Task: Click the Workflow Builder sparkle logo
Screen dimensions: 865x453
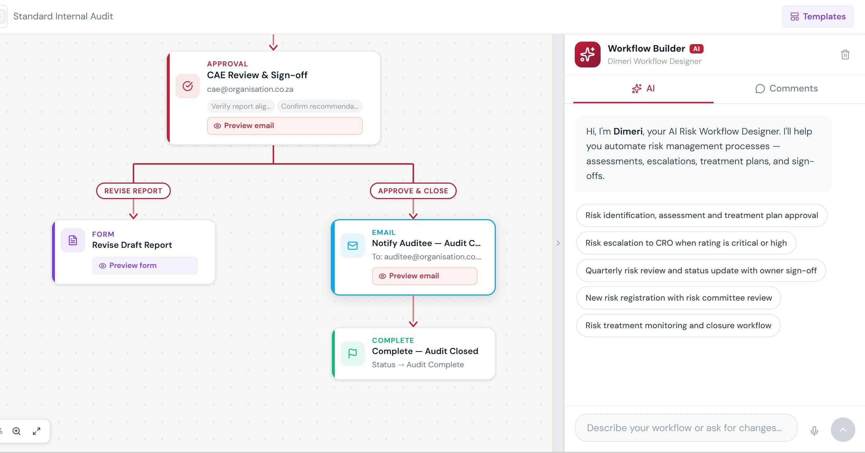Action: click(x=587, y=55)
